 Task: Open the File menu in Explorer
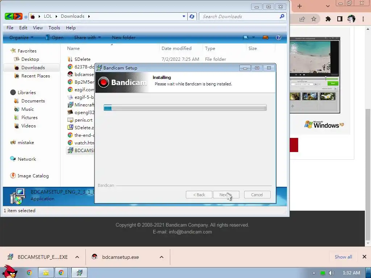coord(10,28)
